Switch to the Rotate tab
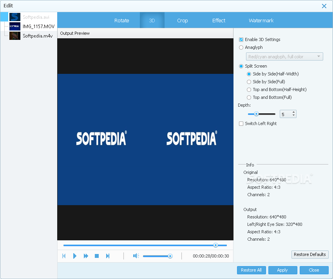 pyautogui.click(x=122, y=21)
